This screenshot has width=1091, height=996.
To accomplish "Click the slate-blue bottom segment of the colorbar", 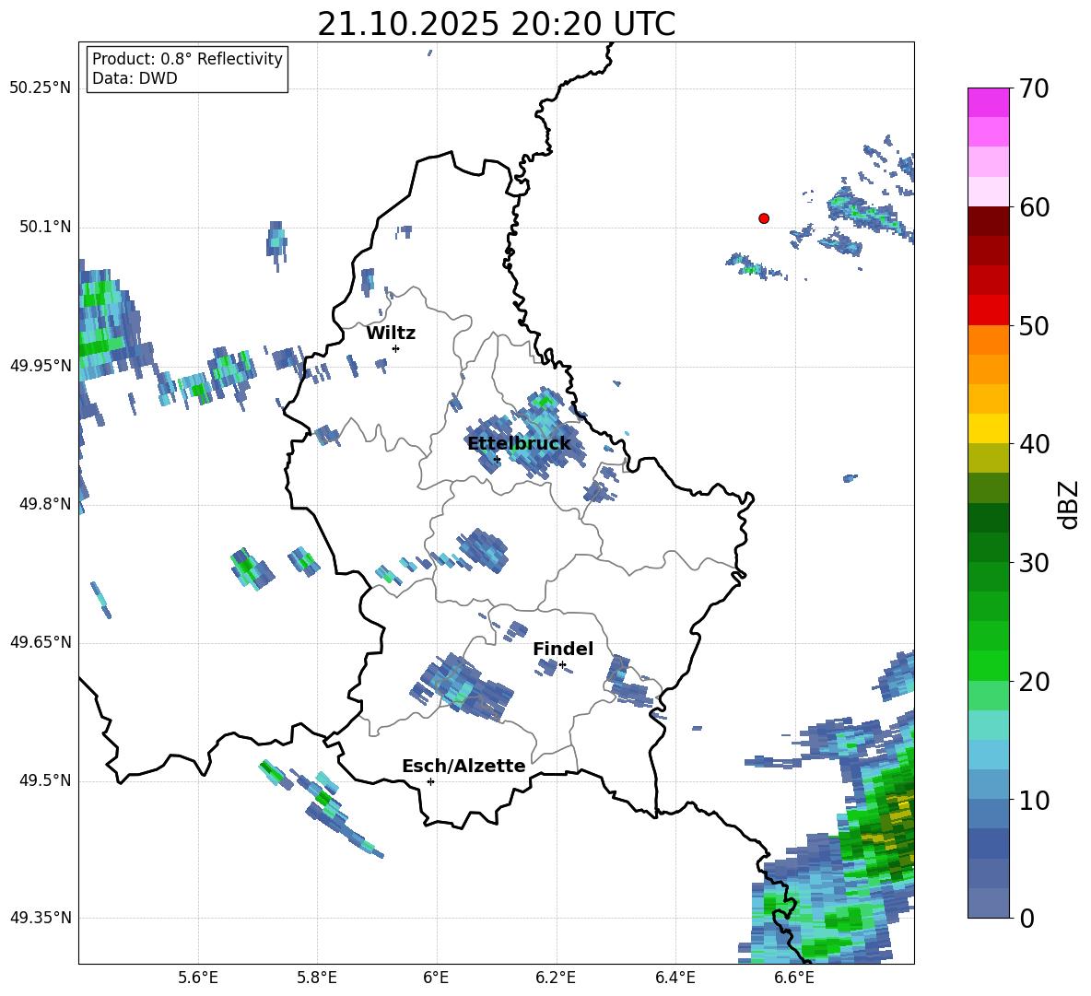I will (988, 903).
